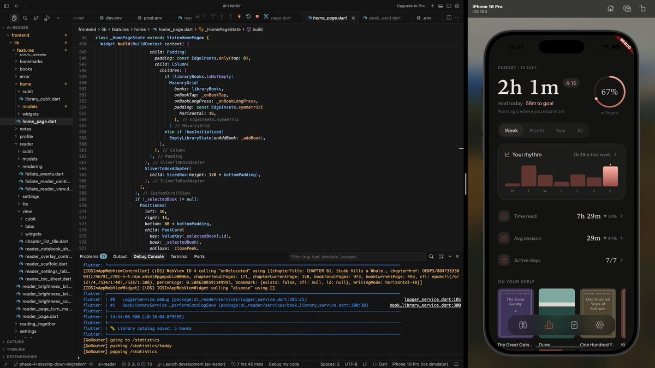Click Upgrade to Pro
The width and height of the screenshot is (655, 368).
pos(410,5)
